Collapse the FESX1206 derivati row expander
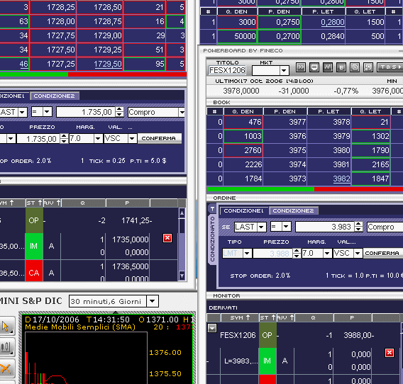The image size is (403, 384). click(212, 328)
